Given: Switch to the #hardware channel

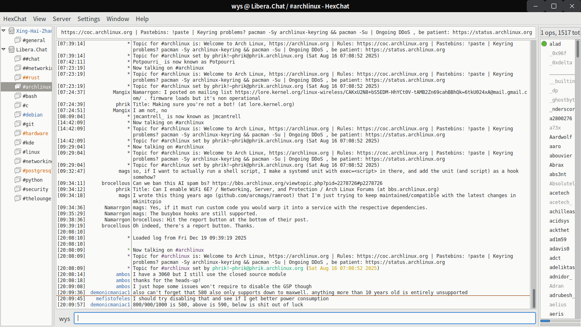Looking at the screenshot, I should [35, 133].
